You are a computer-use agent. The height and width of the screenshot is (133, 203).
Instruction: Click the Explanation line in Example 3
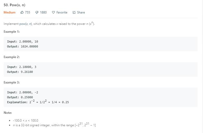(38, 102)
